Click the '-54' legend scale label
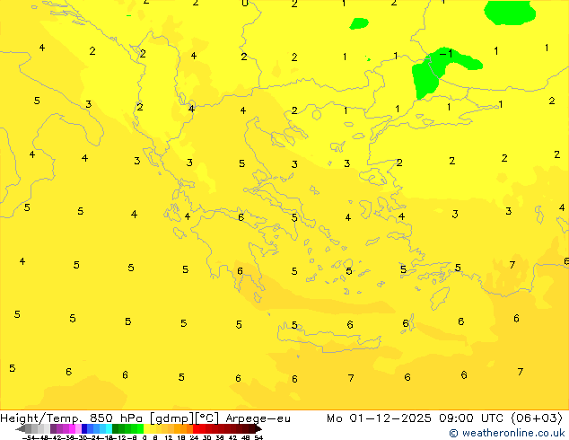Viewport: 569px width, 440px height. point(29,437)
